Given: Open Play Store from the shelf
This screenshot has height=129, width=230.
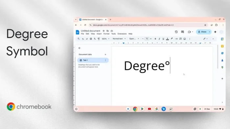Looking at the screenshot, I should point(142,109).
